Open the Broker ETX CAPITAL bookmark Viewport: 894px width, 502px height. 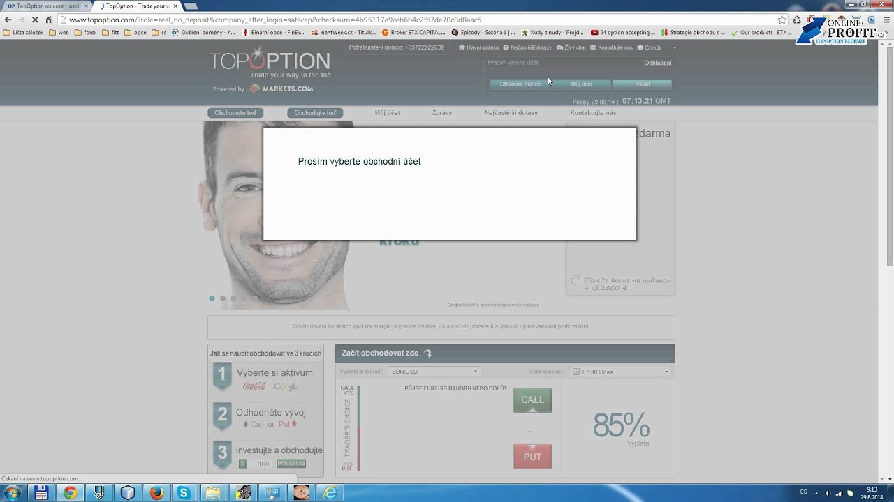coord(413,32)
